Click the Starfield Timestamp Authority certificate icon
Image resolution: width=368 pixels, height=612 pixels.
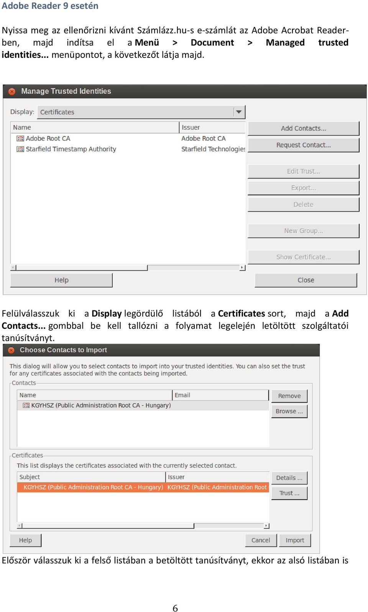pos(20,149)
